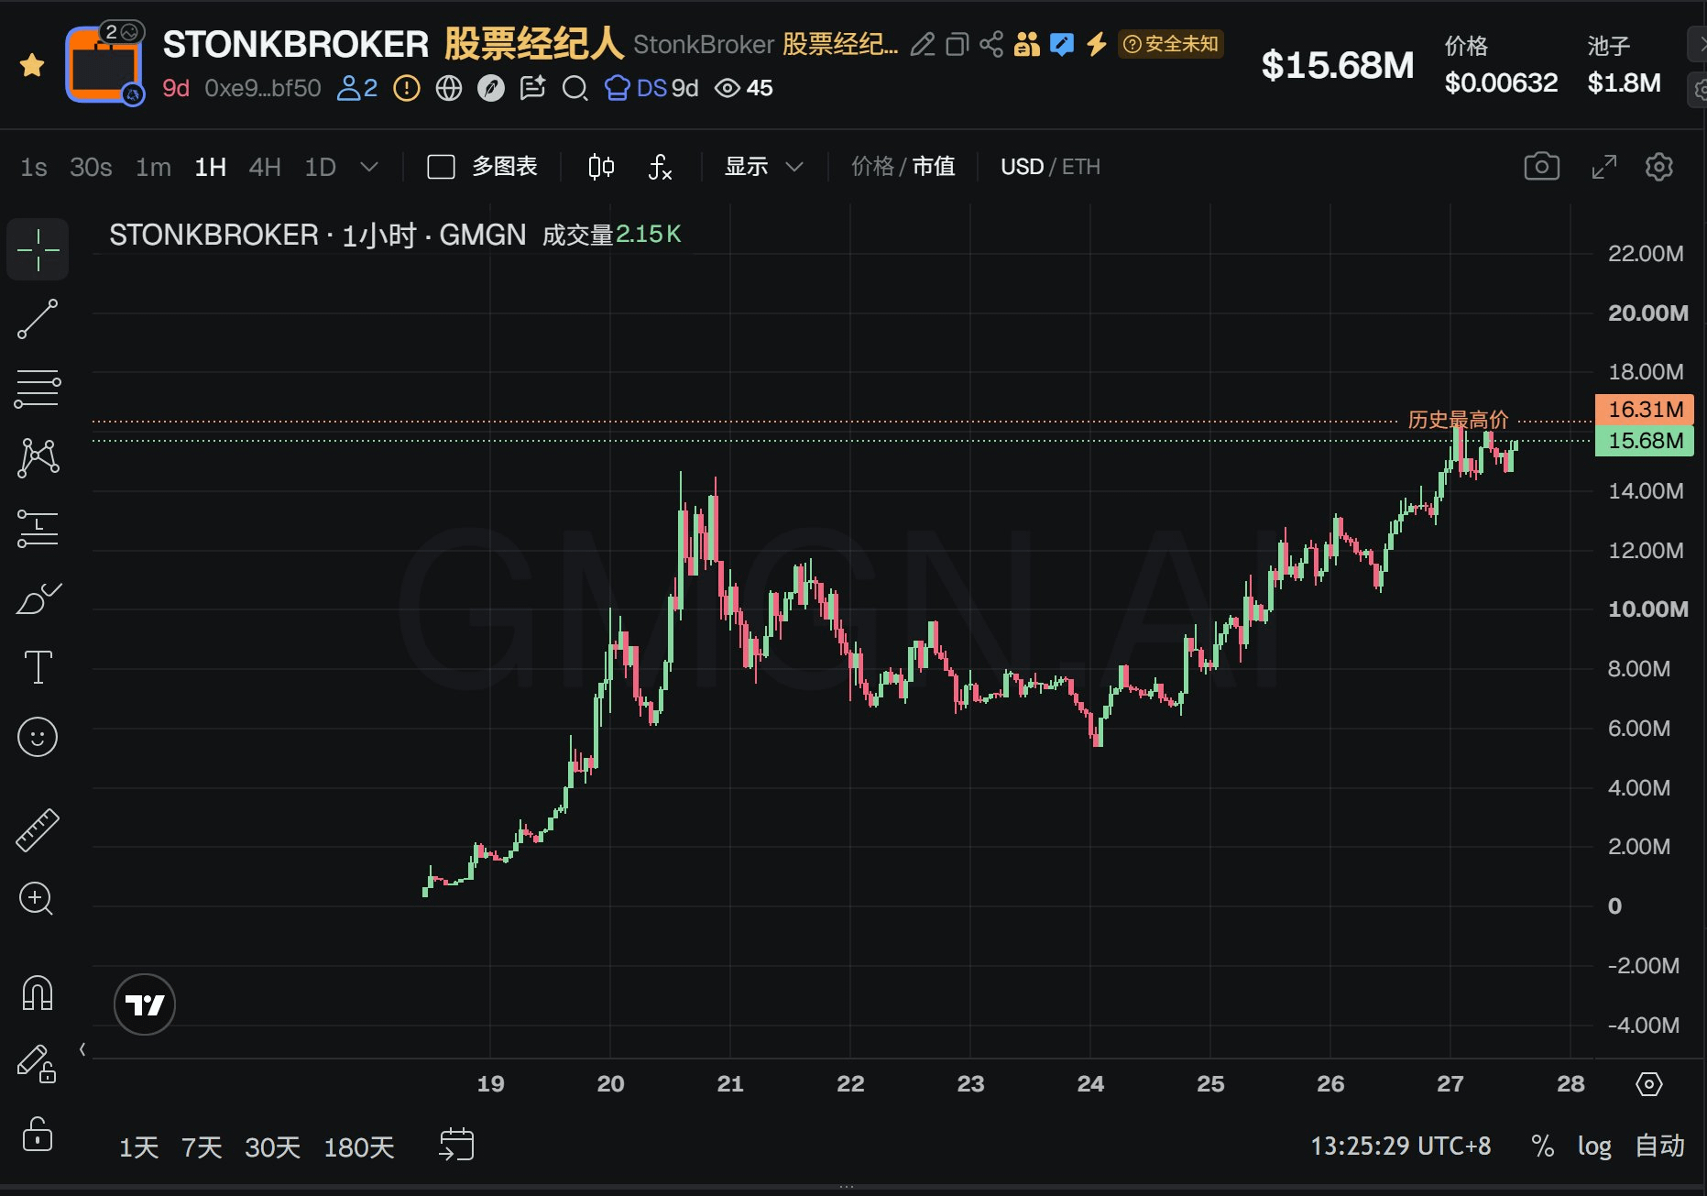
Task: Open timezone menu 13:25:29 UTC+8
Action: pyautogui.click(x=1400, y=1146)
